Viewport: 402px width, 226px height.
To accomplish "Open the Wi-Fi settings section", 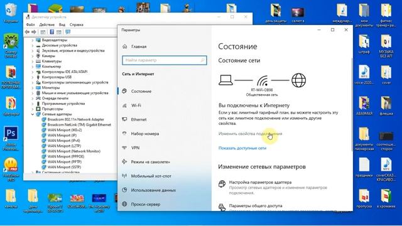I will point(136,105).
